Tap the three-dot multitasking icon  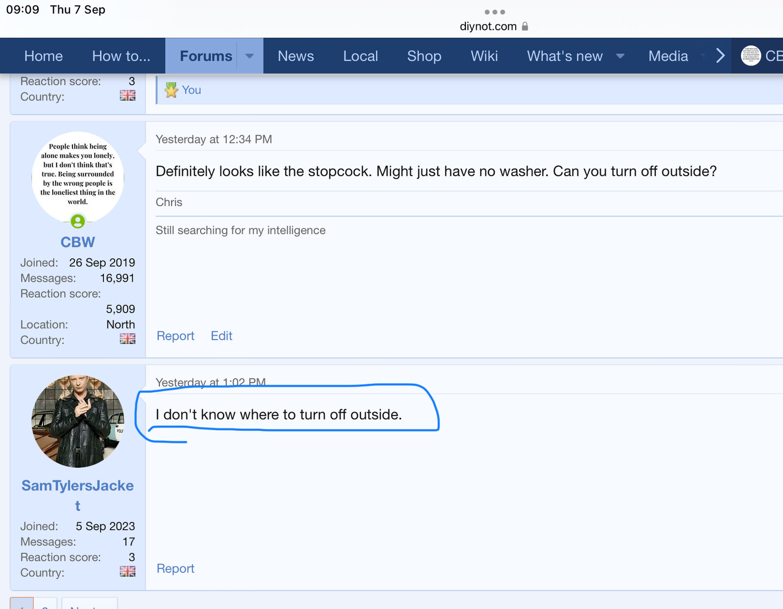494,12
